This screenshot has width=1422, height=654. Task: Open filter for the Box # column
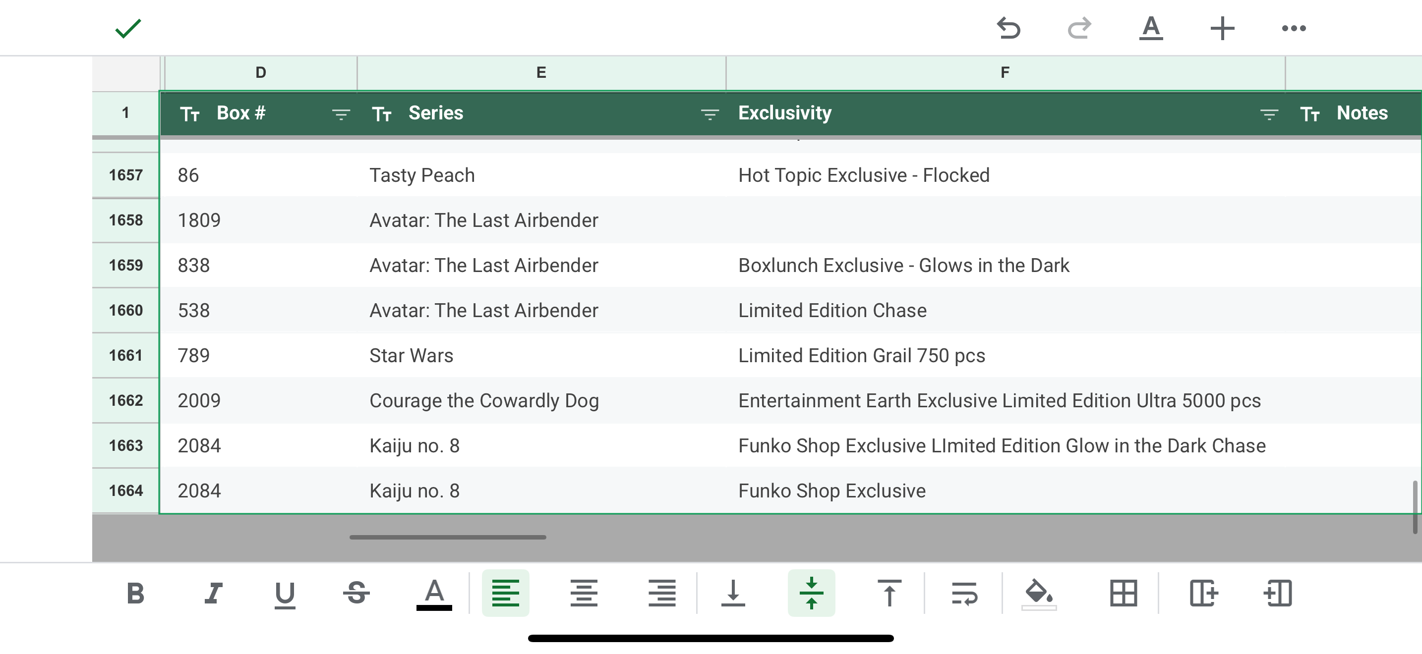[x=341, y=114]
